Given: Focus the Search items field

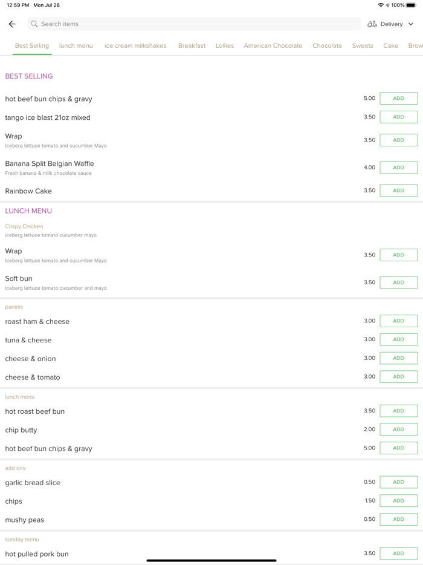Looking at the screenshot, I should pos(193,24).
